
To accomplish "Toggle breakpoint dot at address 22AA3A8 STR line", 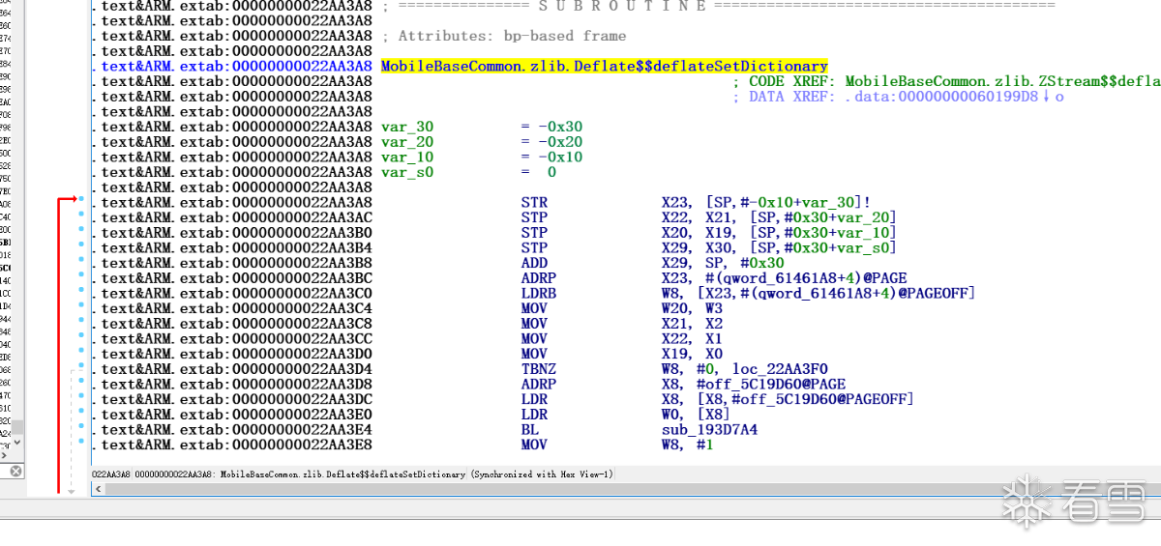I will 81,201.
